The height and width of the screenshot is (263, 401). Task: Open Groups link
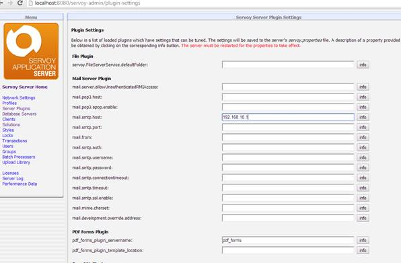(9, 151)
